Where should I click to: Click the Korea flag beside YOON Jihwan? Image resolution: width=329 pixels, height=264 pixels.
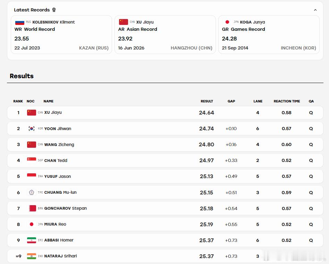tap(32, 128)
